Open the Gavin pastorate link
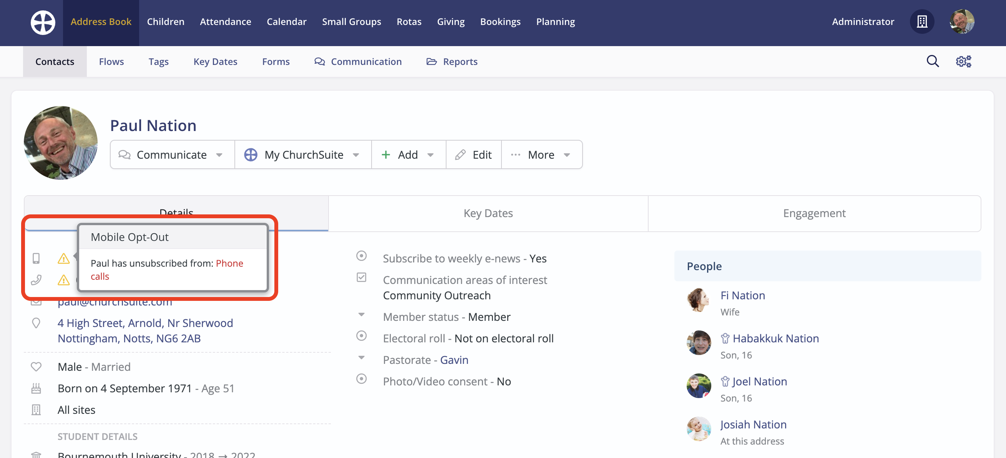This screenshot has width=1006, height=458. [454, 360]
